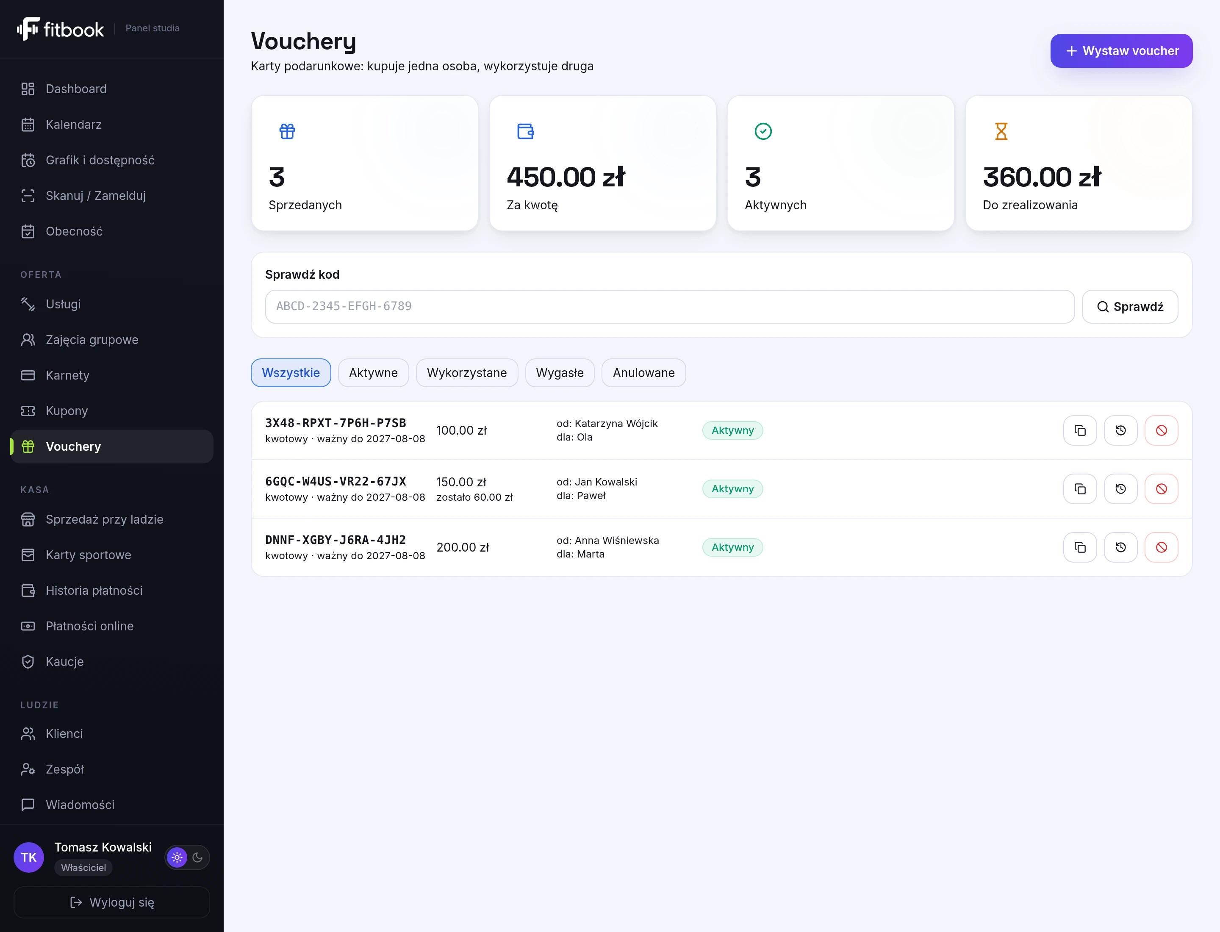Open Skanuj / Zamelduj page
This screenshot has width=1220, height=932.
tap(111, 195)
